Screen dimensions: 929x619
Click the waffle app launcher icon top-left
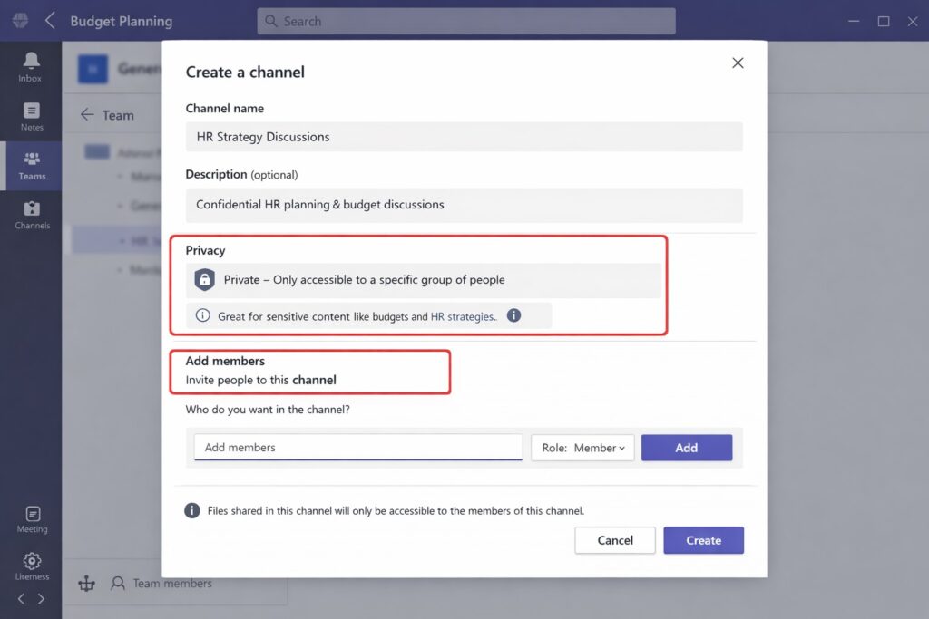pos(18,20)
